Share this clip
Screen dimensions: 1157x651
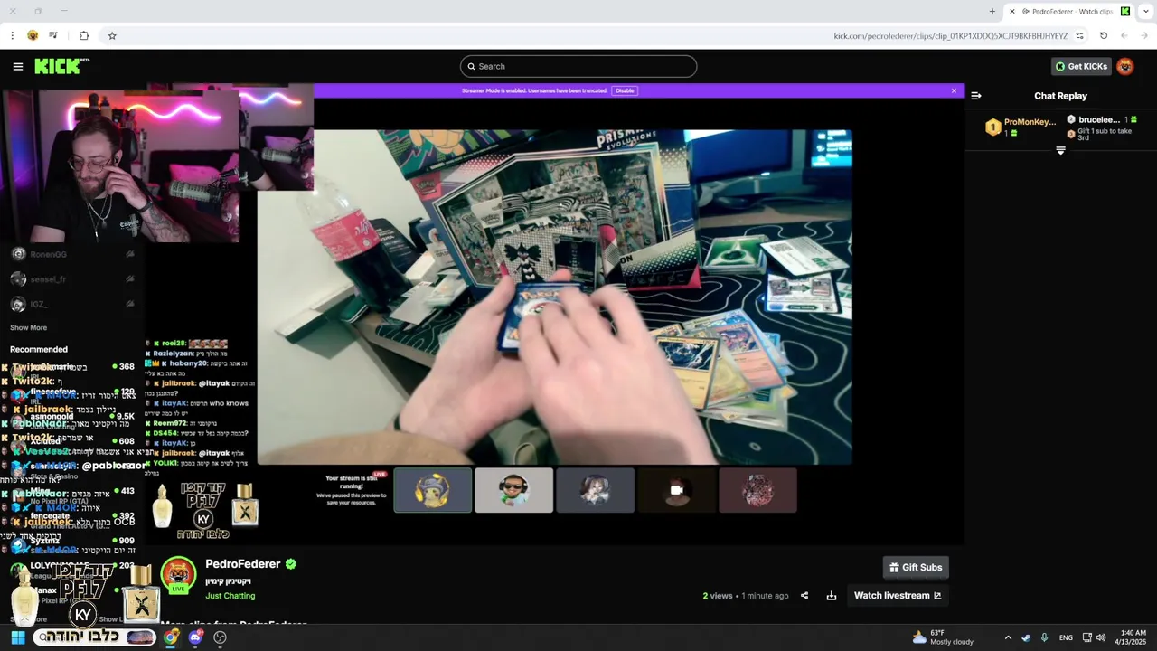804,596
